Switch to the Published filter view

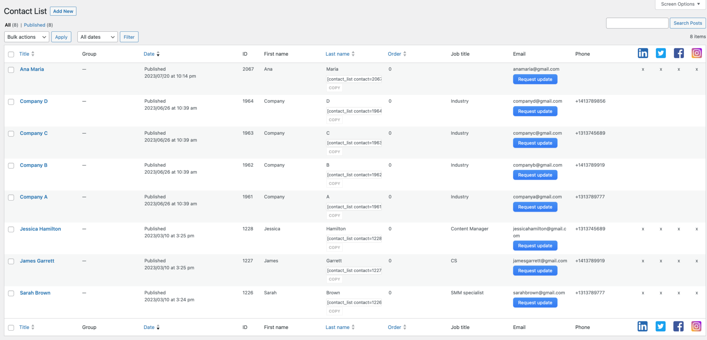[x=35, y=25]
